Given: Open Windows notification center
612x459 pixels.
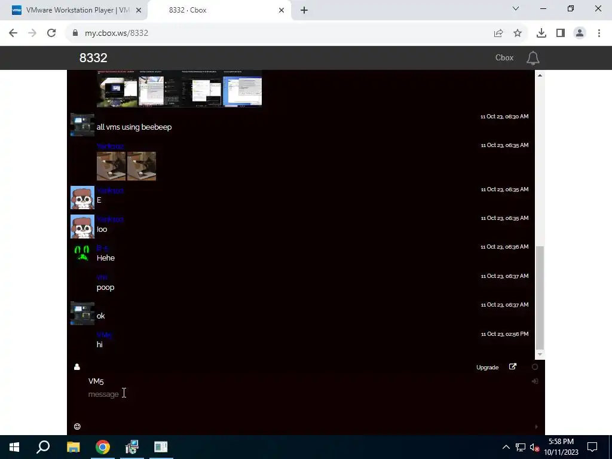Looking at the screenshot, I should click(592, 447).
